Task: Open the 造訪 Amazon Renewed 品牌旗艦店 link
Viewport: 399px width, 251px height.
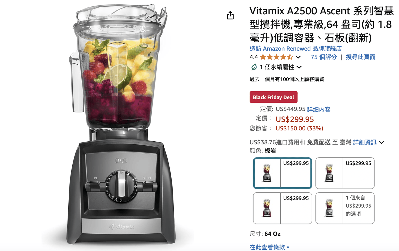Action: click(296, 48)
